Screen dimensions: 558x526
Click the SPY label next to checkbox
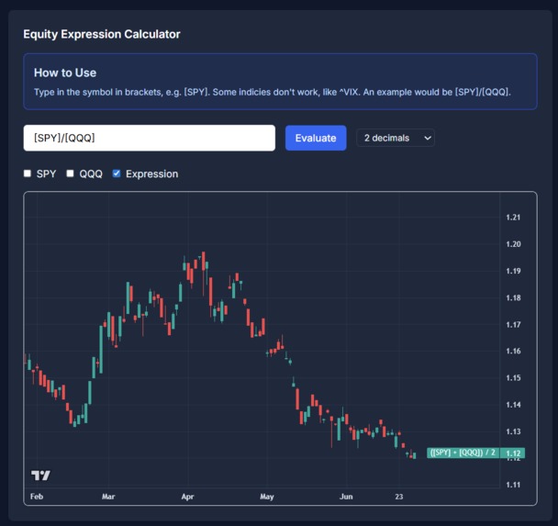pos(46,173)
